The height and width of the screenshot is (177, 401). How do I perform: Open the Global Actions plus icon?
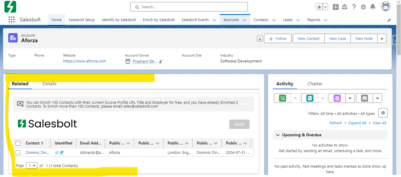pos(335,7)
